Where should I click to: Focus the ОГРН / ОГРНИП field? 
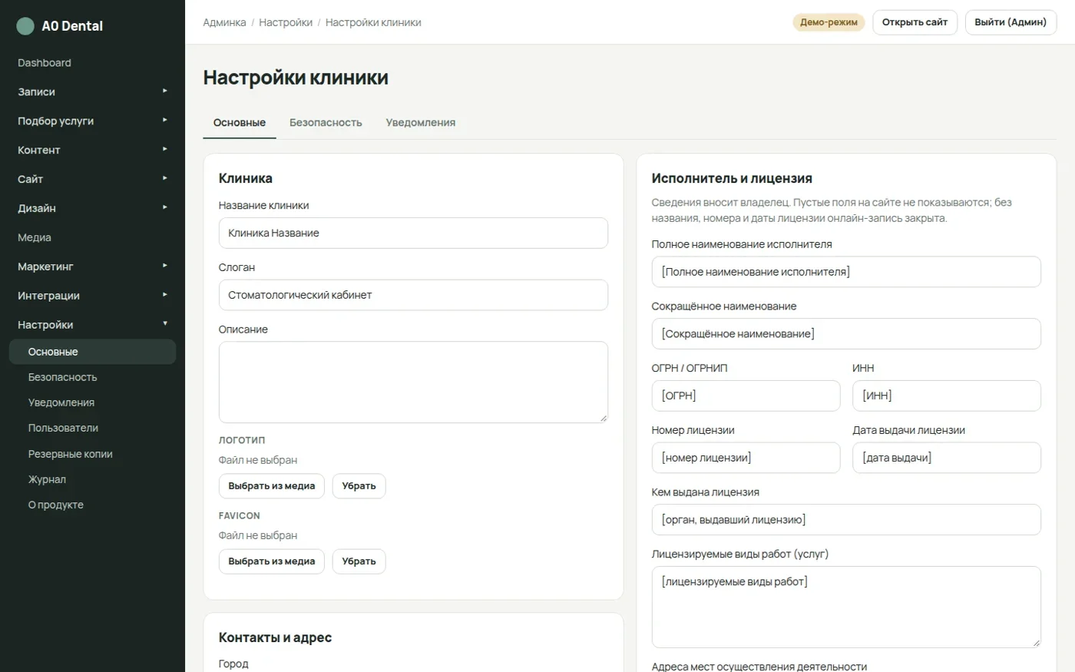tap(746, 396)
